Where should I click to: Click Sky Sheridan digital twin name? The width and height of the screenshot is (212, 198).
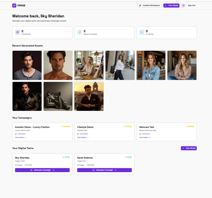coord(22,158)
